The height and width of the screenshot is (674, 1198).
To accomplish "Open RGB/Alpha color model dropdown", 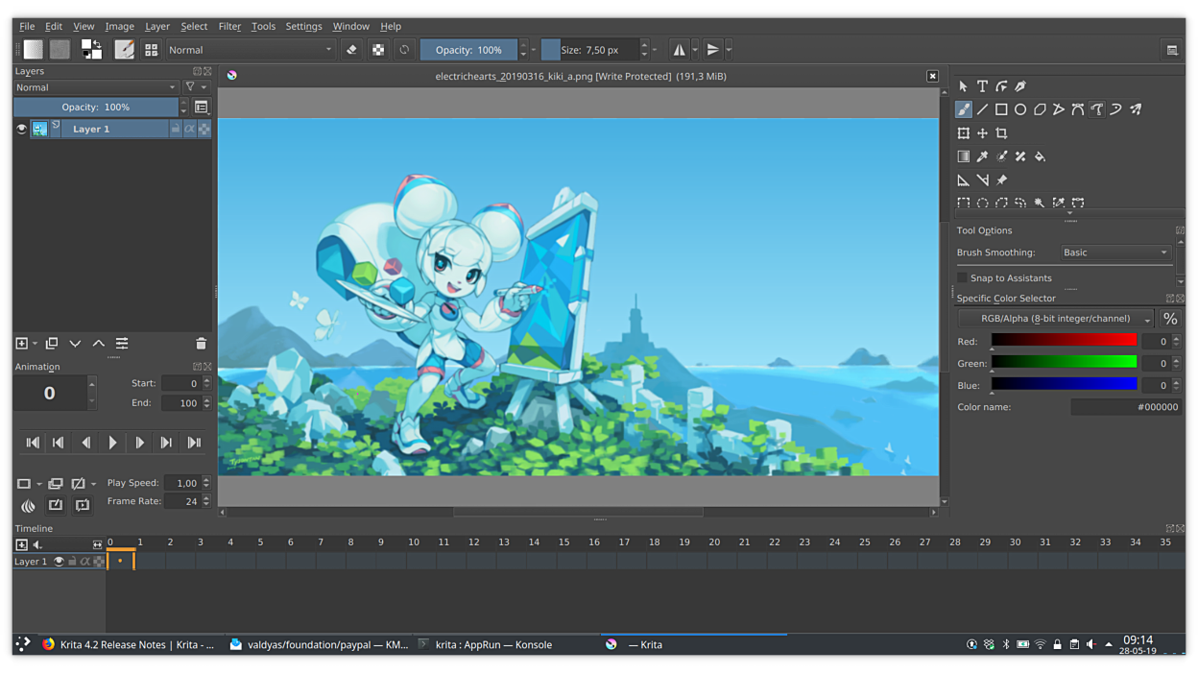I will tap(1056, 319).
